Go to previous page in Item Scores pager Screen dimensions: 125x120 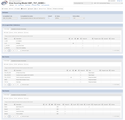(7, 85)
